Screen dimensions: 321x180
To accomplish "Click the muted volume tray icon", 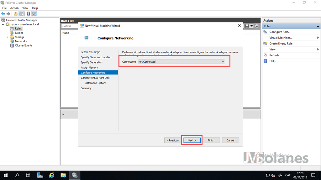I will pyautogui.click(x=273, y=175).
